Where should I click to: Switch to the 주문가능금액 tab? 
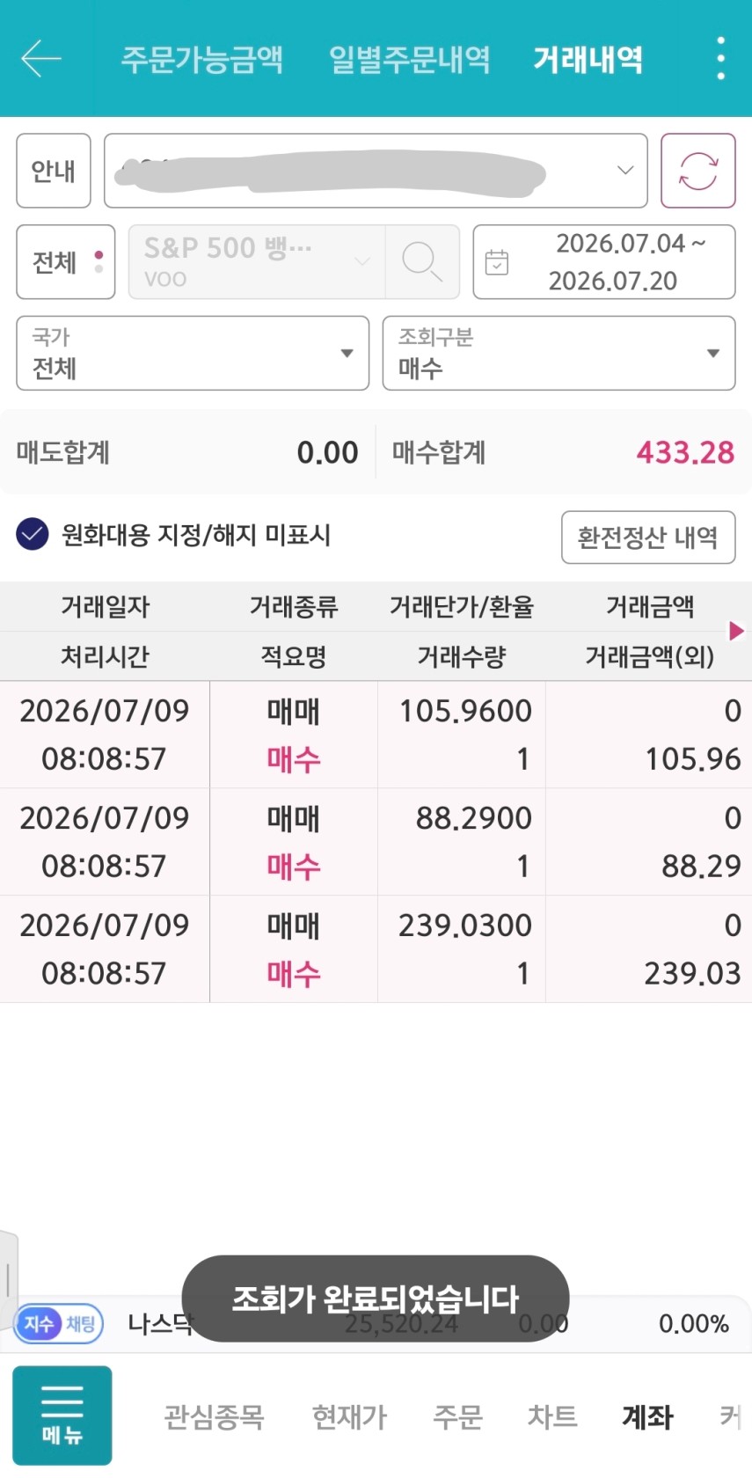202,59
